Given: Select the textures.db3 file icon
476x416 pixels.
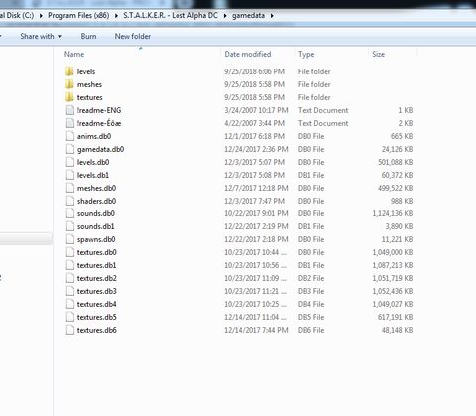Looking at the screenshot, I should [x=70, y=291].
